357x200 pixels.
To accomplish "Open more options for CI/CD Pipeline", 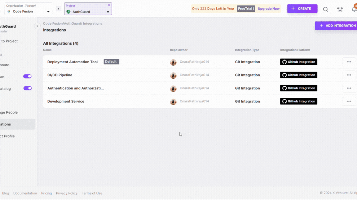I will coord(349,75).
